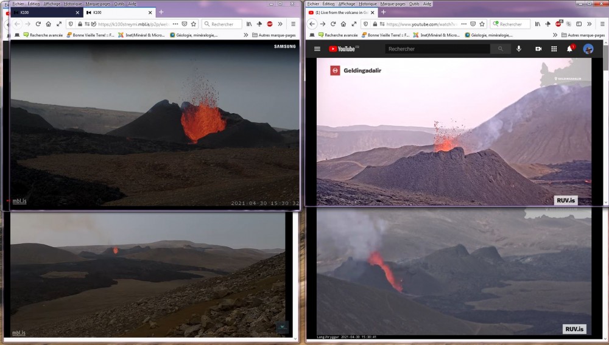Toggle the Firefox sidebar in YouTube window
The image size is (609, 345).
click(579, 24)
